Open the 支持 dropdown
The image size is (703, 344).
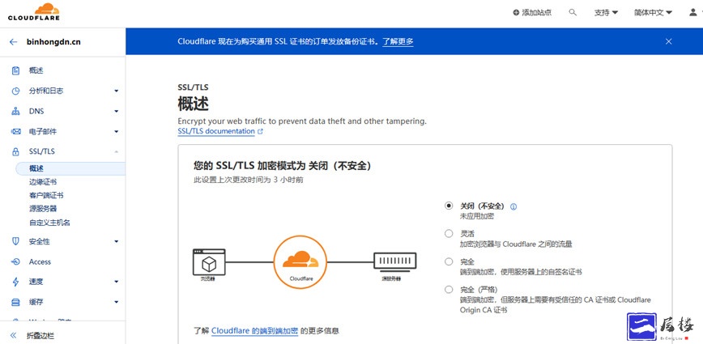[606, 12]
